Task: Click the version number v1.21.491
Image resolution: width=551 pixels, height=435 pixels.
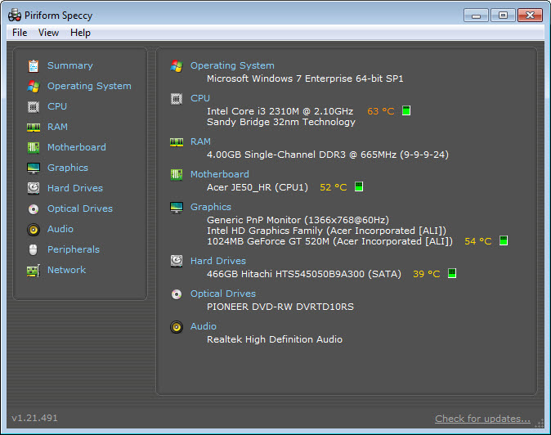Action: pos(34,418)
